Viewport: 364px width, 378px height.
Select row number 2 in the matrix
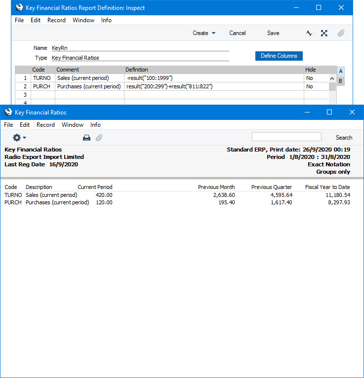[x=23, y=86]
